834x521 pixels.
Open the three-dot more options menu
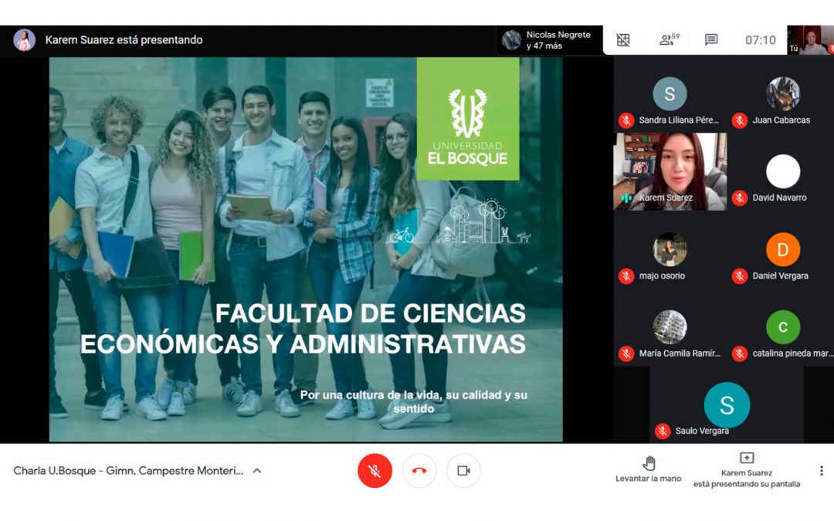click(x=821, y=471)
